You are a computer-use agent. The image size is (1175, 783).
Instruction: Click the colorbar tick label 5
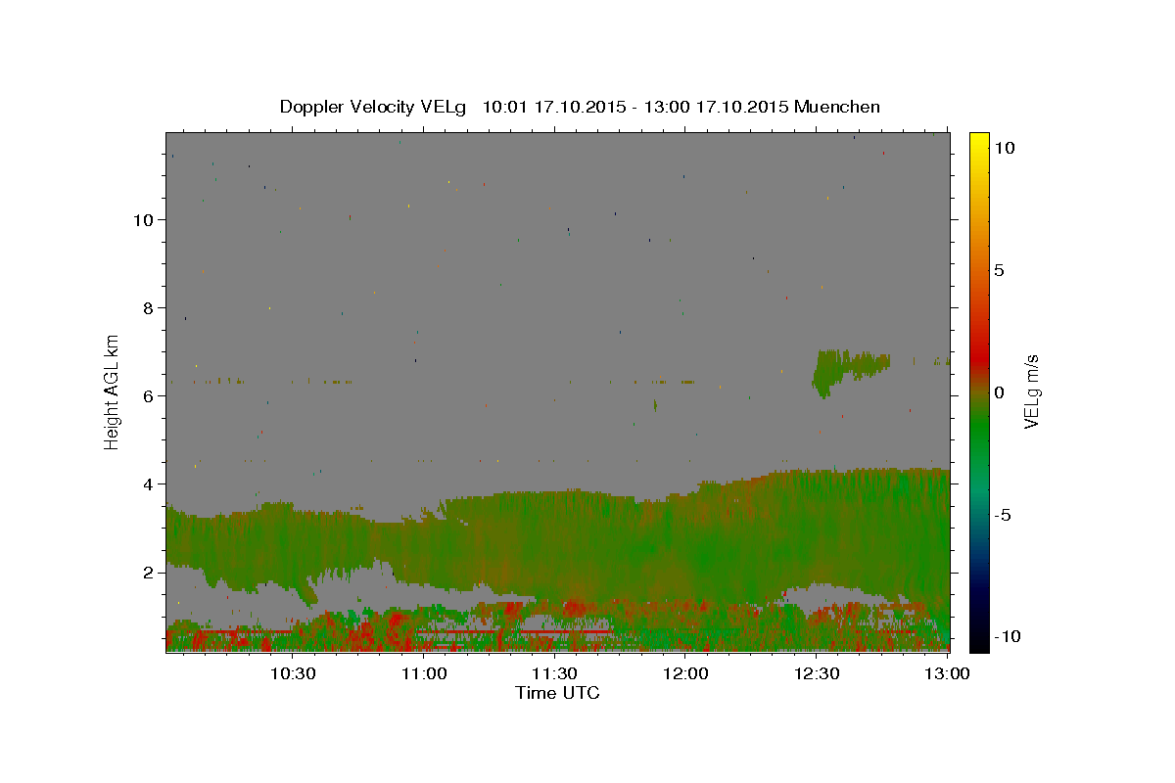(x=999, y=270)
